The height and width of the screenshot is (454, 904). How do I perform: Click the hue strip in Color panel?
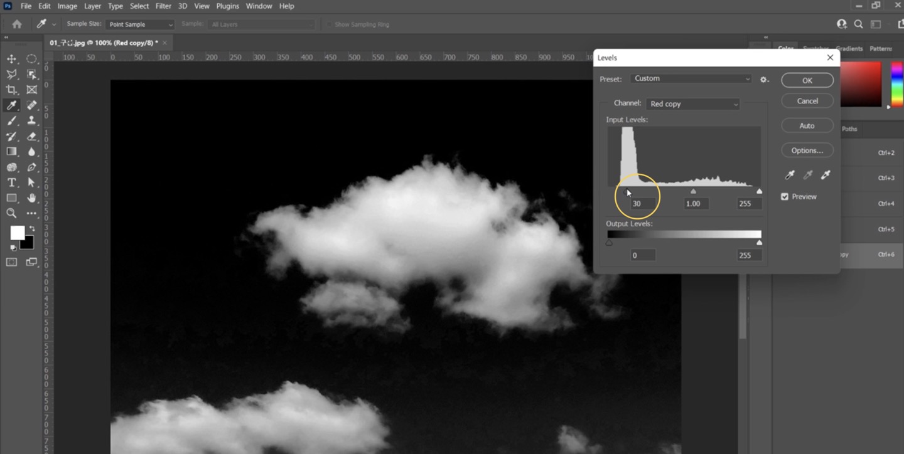[x=897, y=85]
